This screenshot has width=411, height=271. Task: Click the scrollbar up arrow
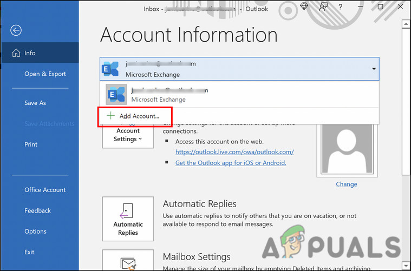tap(406, 24)
